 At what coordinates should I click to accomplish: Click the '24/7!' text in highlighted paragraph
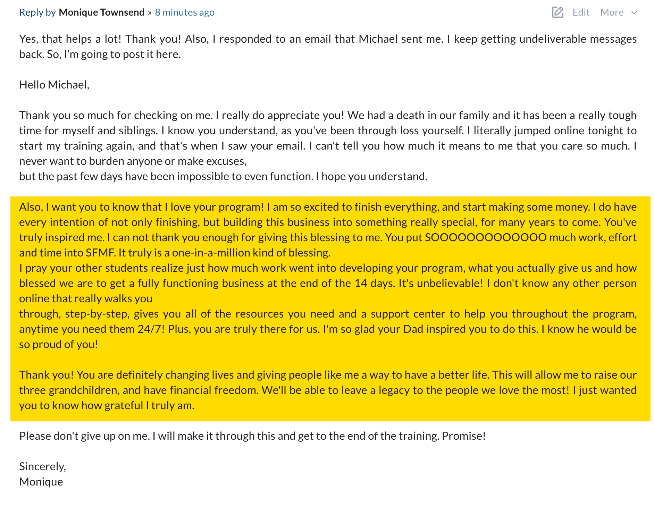tap(151, 329)
